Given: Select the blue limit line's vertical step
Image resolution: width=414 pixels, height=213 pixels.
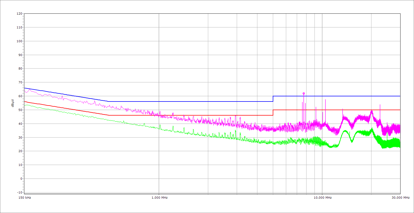Looking at the screenshot, I should coord(273,99).
